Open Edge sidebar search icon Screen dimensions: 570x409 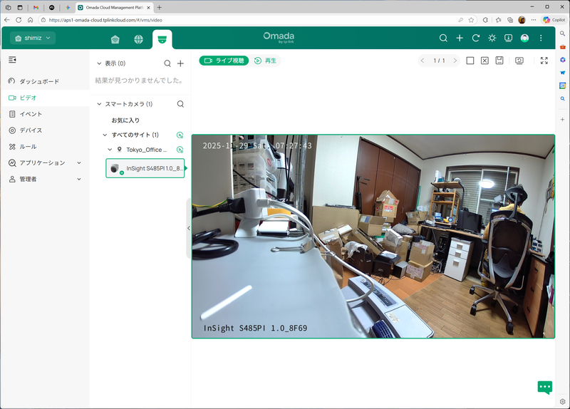point(562,33)
